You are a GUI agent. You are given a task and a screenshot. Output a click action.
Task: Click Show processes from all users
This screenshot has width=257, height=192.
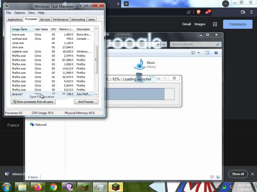[33, 102]
